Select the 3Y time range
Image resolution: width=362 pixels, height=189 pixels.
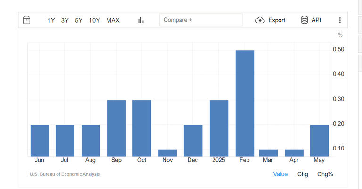[65, 20]
